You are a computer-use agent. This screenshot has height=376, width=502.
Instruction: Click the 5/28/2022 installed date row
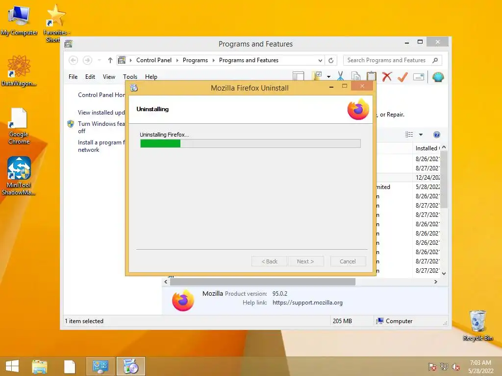tap(427, 187)
